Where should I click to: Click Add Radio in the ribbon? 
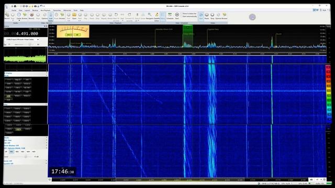point(51,17)
